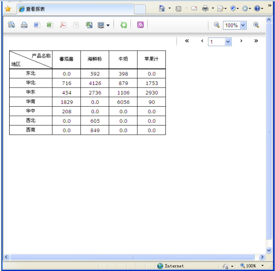Zoom in the report with plus magnifier
This screenshot has width=275, height=271.
(x=256, y=25)
